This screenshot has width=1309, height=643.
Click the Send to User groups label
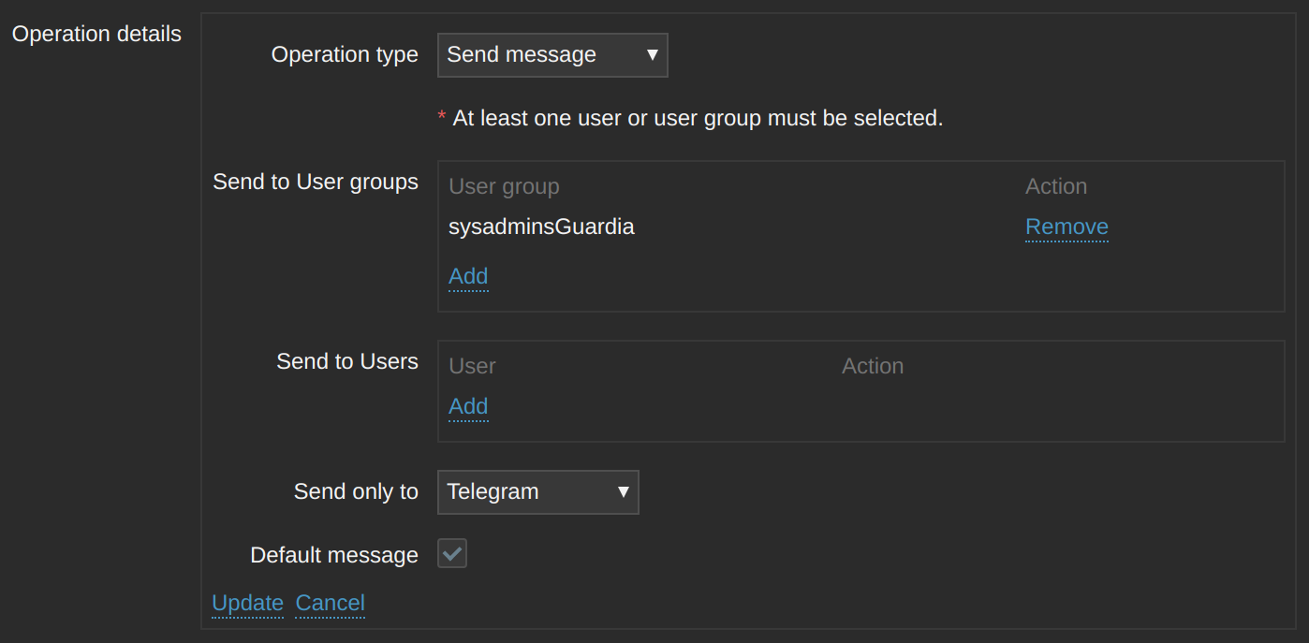click(x=316, y=182)
